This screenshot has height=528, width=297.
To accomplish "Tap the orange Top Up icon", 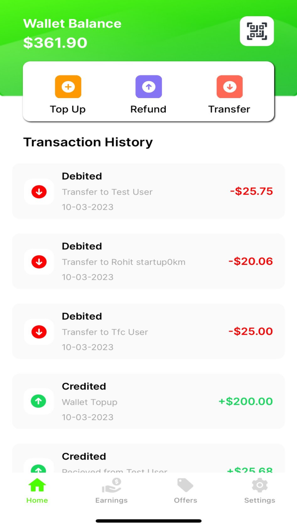I will [68, 87].
